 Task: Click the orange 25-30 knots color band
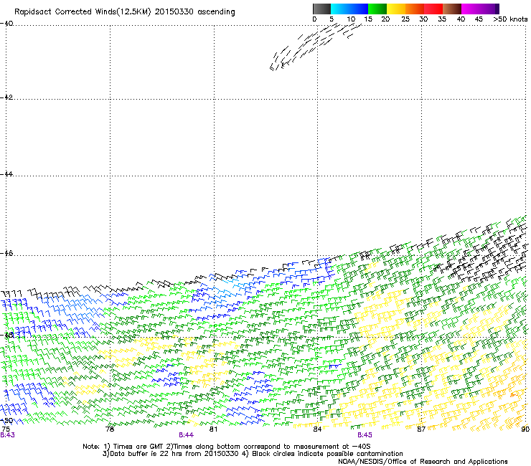(414, 9)
